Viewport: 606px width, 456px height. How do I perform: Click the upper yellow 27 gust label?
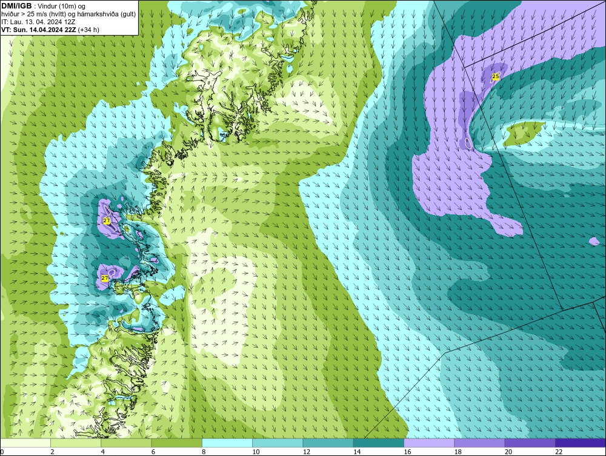pos(107,220)
